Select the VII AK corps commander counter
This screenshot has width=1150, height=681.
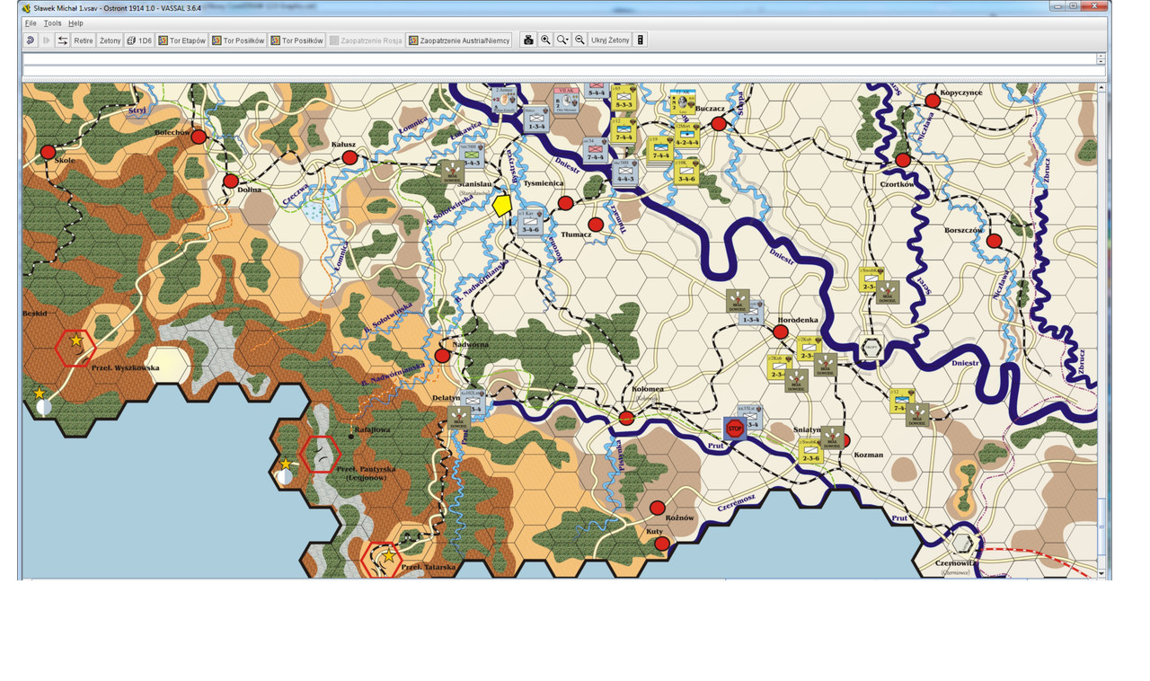pyautogui.click(x=565, y=101)
